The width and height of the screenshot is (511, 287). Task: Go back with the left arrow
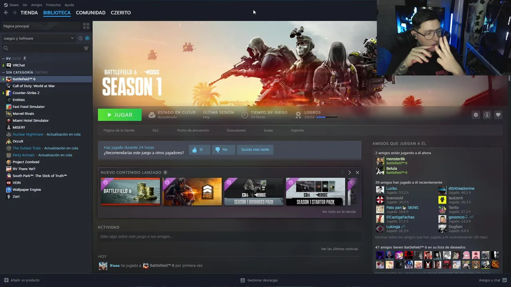(6, 13)
